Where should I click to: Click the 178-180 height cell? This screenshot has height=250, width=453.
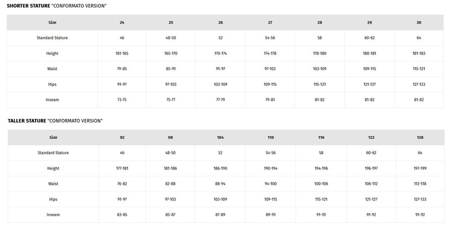tap(320, 53)
